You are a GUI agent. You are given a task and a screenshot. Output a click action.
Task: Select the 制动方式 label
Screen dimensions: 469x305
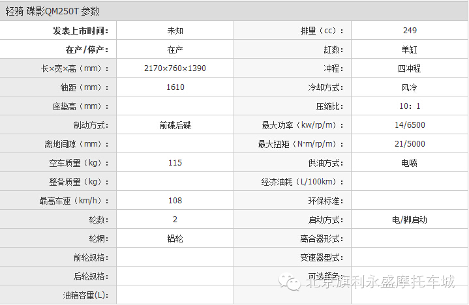click(x=91, y=125)
